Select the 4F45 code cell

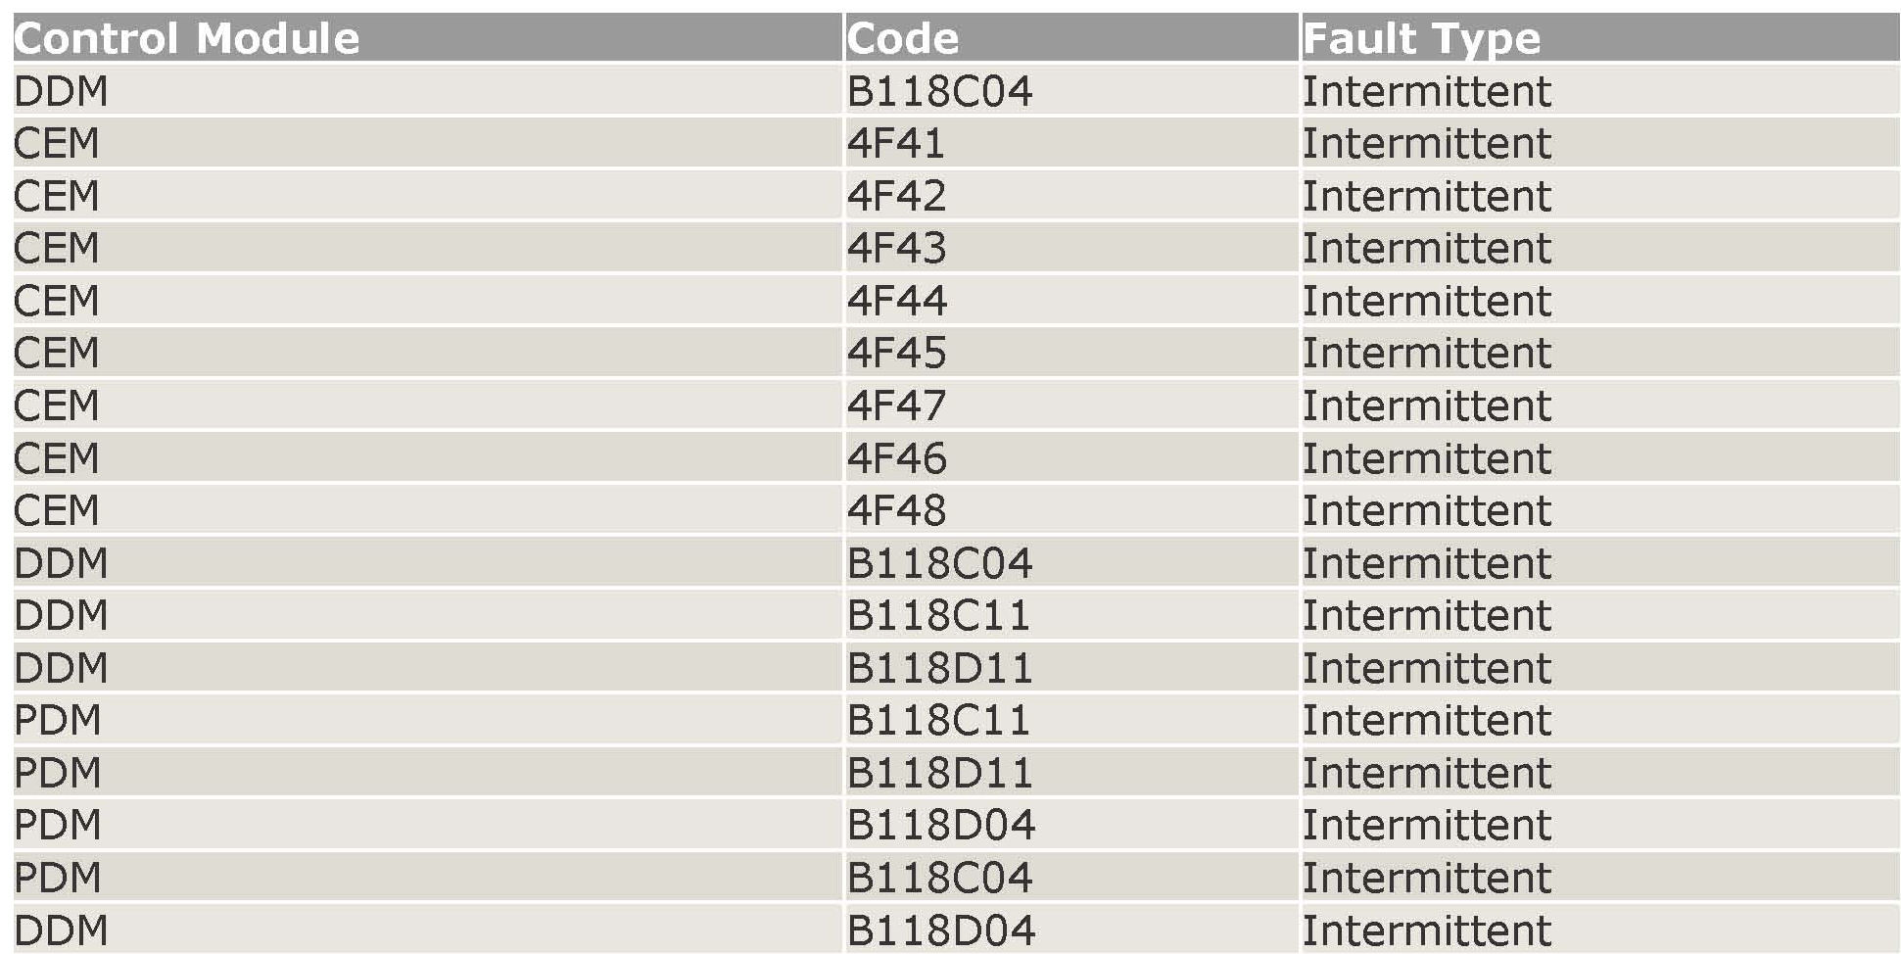[896, 354]
